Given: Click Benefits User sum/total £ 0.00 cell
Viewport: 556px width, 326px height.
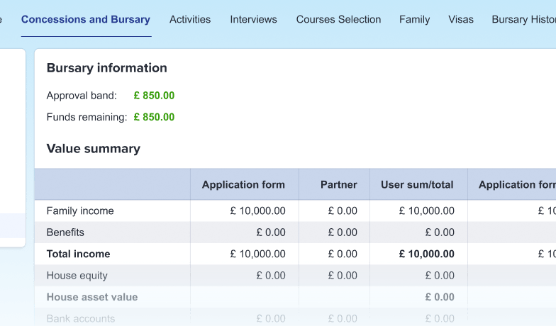Looking at the screenshot, I should [440, 232].
